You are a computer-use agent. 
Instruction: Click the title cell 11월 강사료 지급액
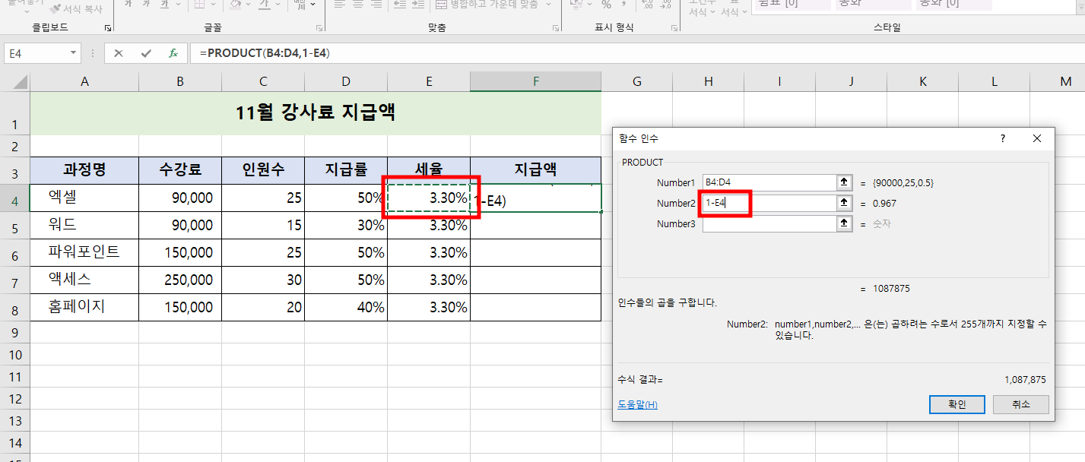click(x=316, y=113)
